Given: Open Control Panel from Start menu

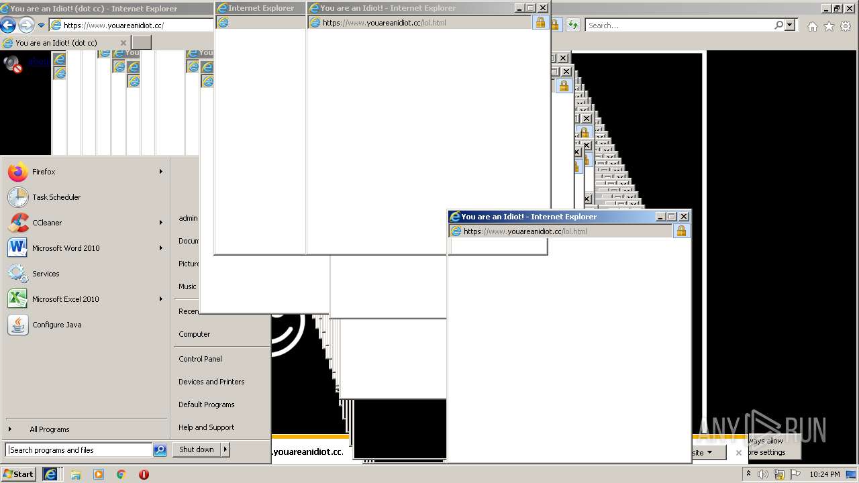Looking at the screenshot, I should pos(200,359).
